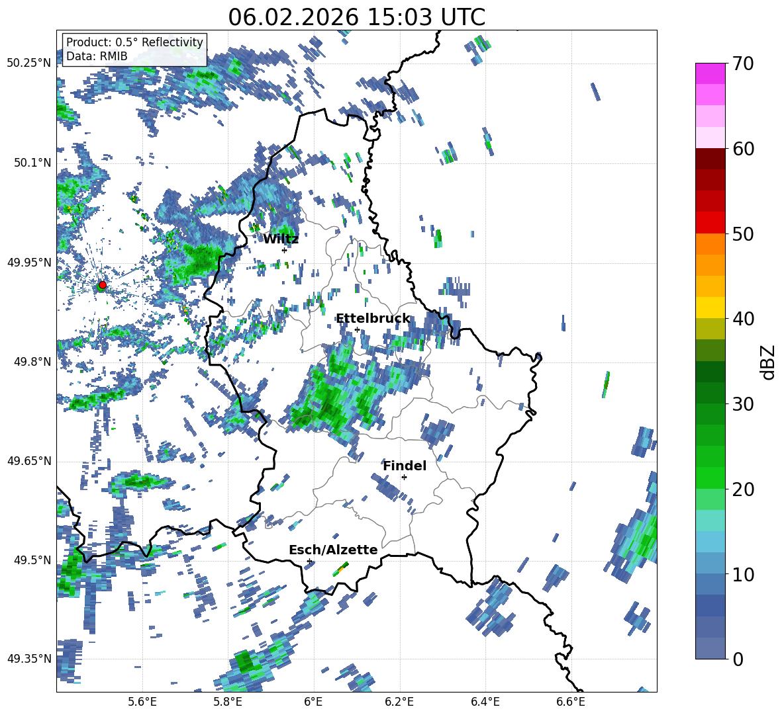Click the 6.4°E longitude label
The width and height of the screenshot is (784, 715).
(x=485, y=702)
